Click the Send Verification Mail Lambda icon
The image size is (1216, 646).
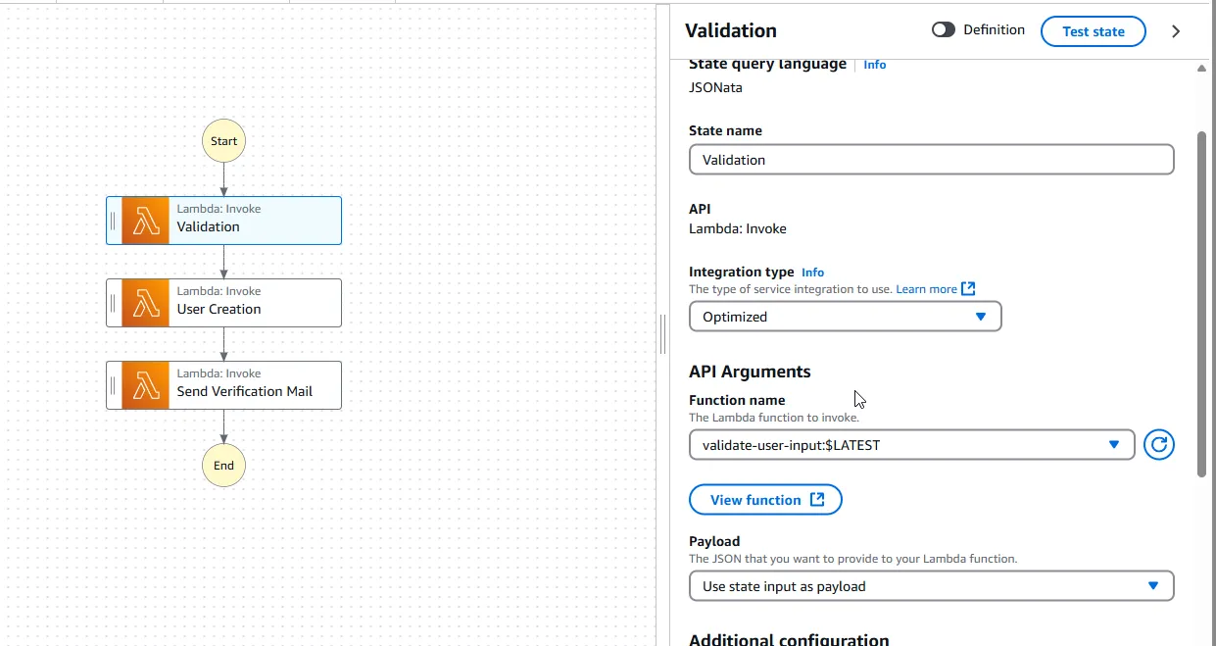point(146,385)
